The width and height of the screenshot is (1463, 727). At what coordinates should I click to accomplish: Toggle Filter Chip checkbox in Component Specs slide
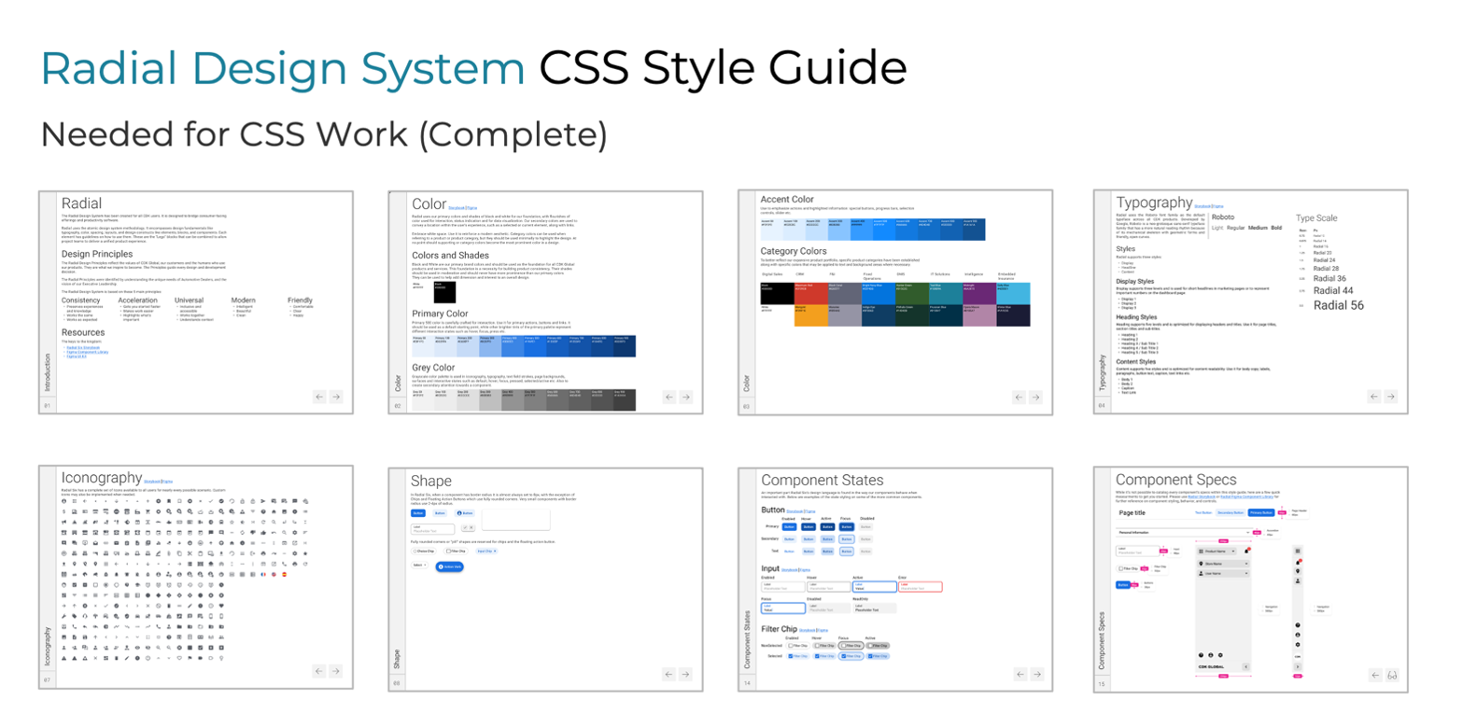click(1121, 568)
